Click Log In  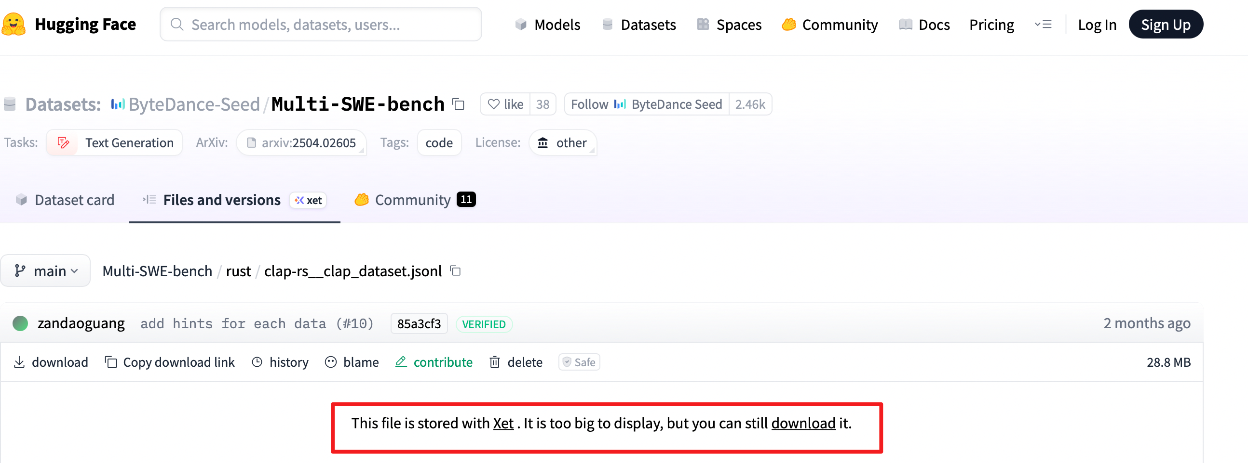(x=1097, y=25)
